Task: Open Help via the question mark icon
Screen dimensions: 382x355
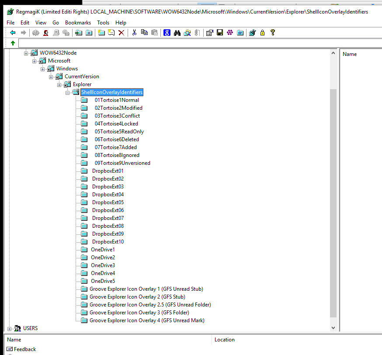Action: (x=272, y=32)
